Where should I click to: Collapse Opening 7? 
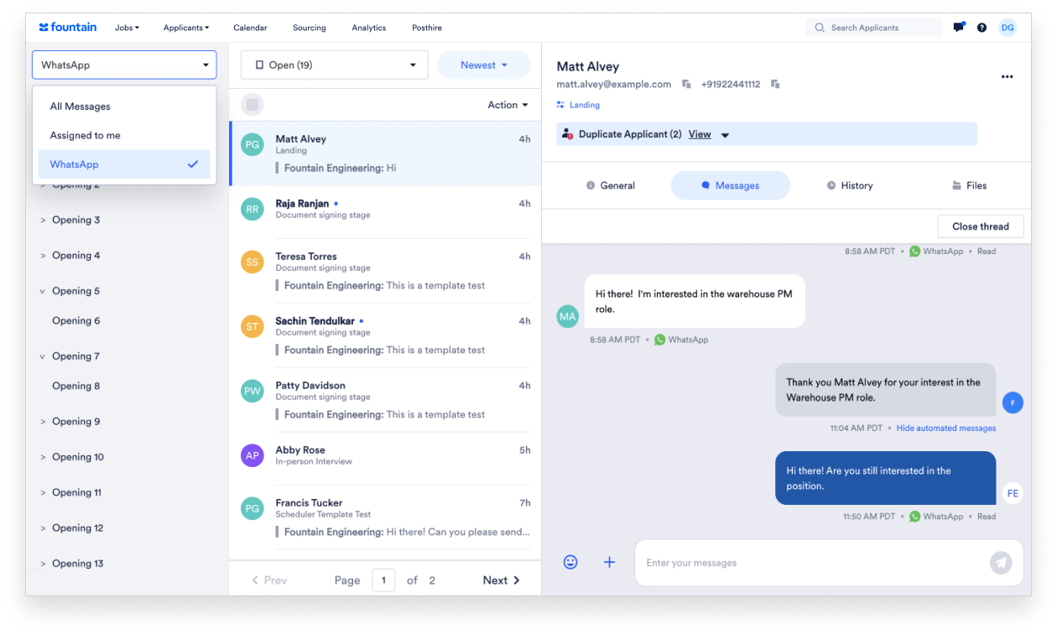43,356
